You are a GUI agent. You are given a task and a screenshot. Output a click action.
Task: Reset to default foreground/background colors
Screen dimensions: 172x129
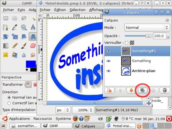[x=27, y=70]
